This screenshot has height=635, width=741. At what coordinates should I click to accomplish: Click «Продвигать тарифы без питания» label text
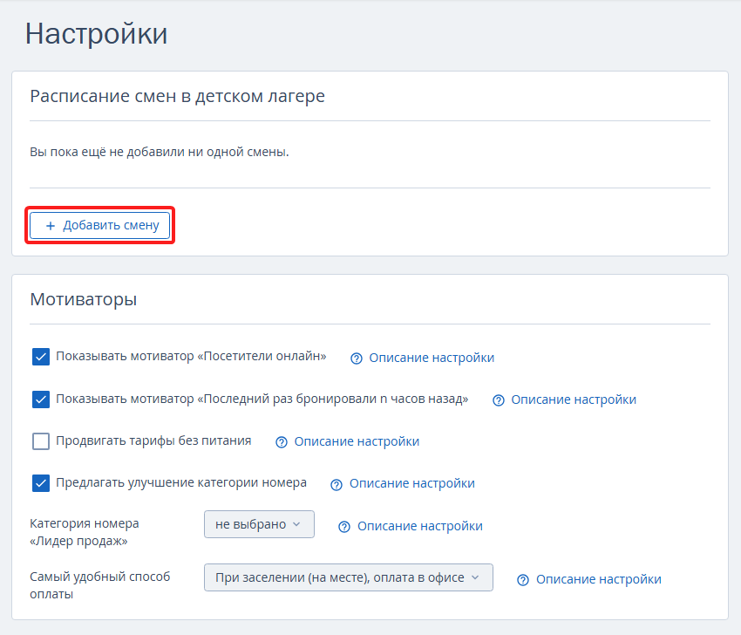(x=153, y=440)
